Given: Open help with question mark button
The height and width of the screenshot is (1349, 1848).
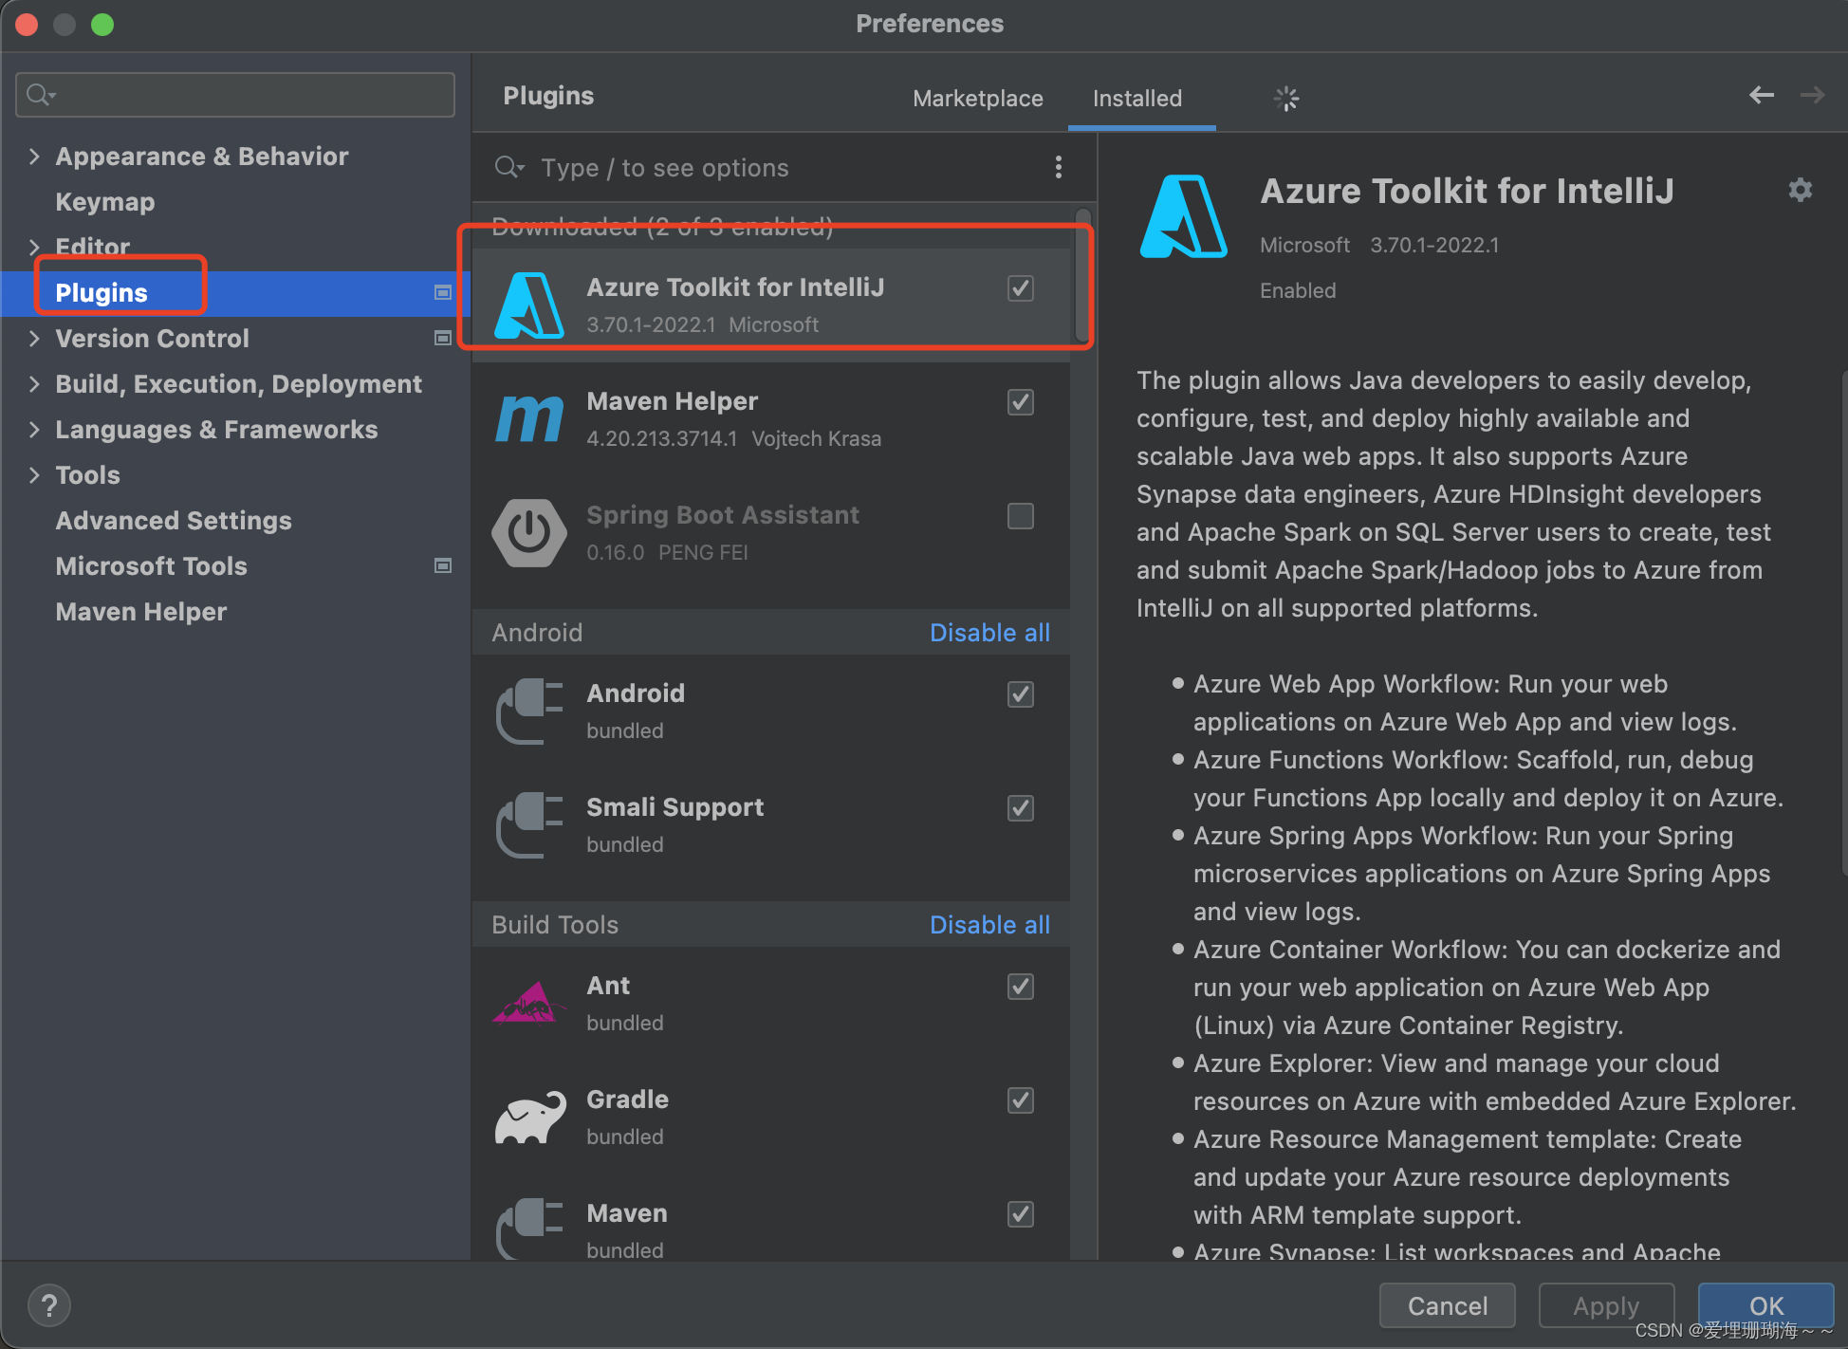Looking at the screenshot, I should [x=49, y=1305].
